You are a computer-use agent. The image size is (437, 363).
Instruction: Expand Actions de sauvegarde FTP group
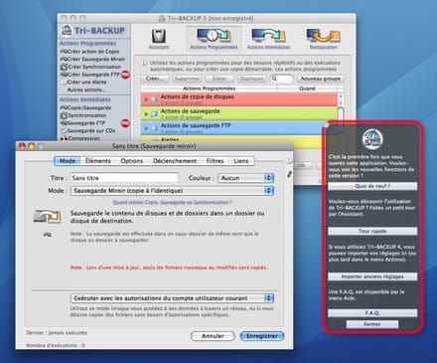(146, 128)
